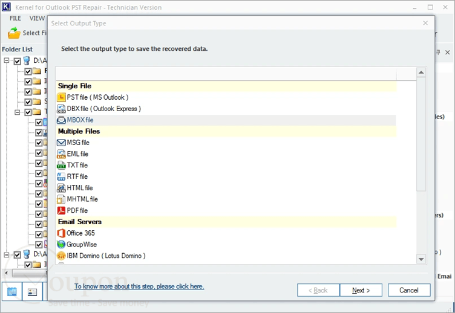The height and width of the screenshot is (313, 455).
Task: Click the Cancel button
Action: tap(409, 290)
